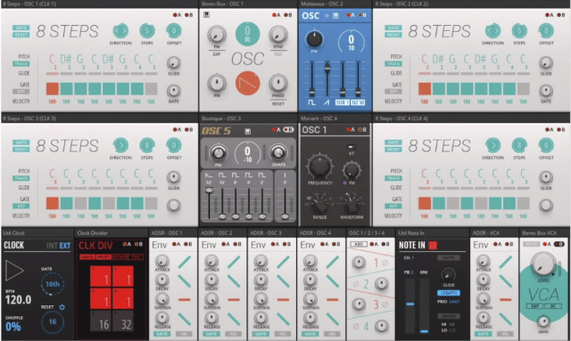Viewport: 571px width, 341px height.
Task: Click the SUB 1 button in Multiwave OSC
Action: (x=343, y=102)
